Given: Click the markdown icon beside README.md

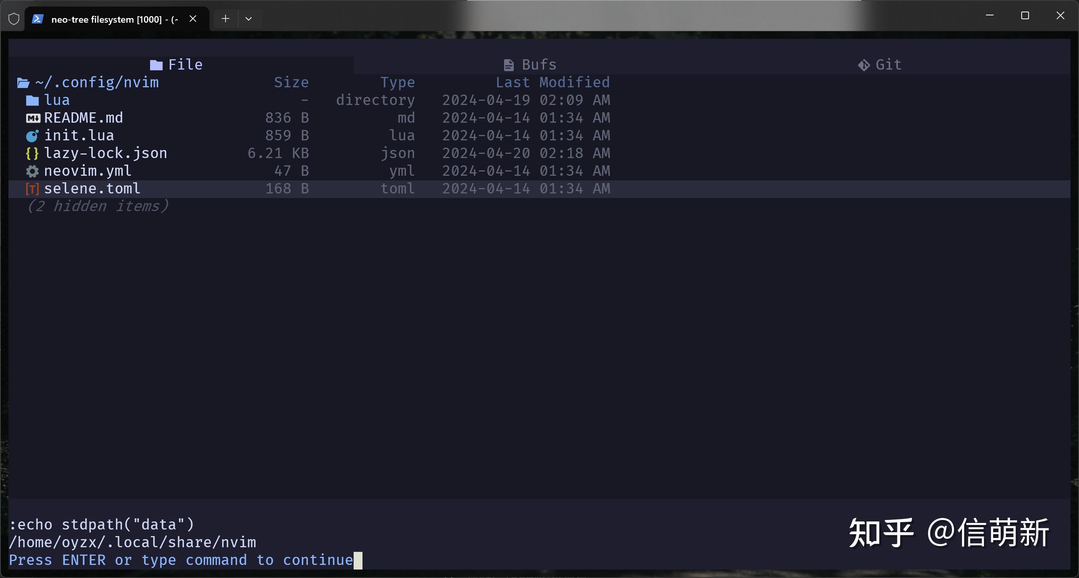Looking at the screenshot, I should click(x=33, y=118).
